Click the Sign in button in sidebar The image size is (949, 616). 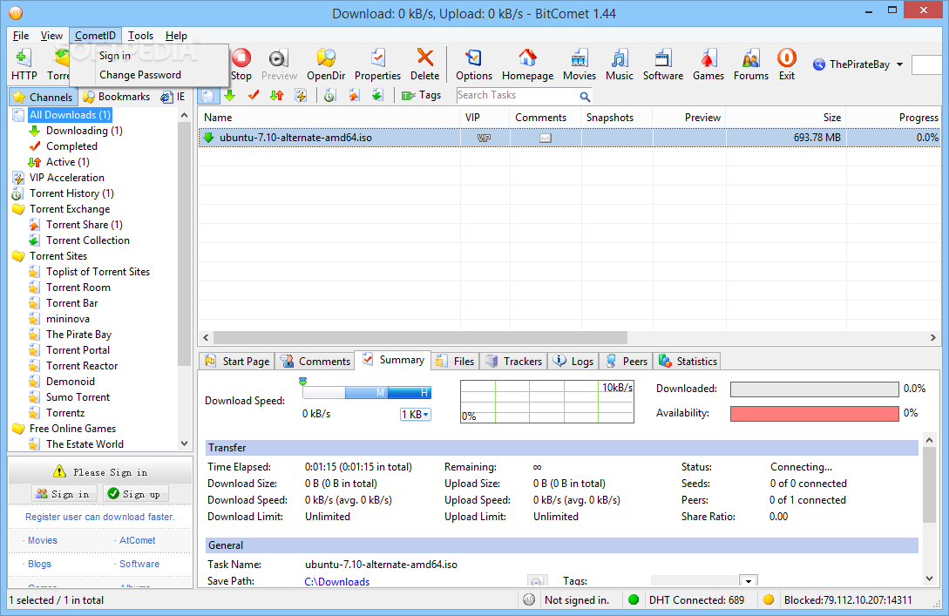[63, 494]
